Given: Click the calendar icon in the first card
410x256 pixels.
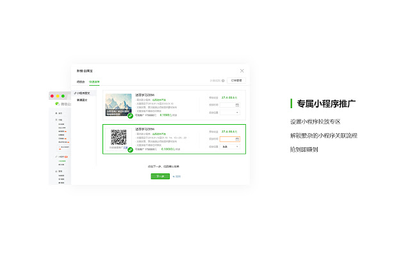Looking at the screenshot, I should pyautogui.click(x=237, y=105).
